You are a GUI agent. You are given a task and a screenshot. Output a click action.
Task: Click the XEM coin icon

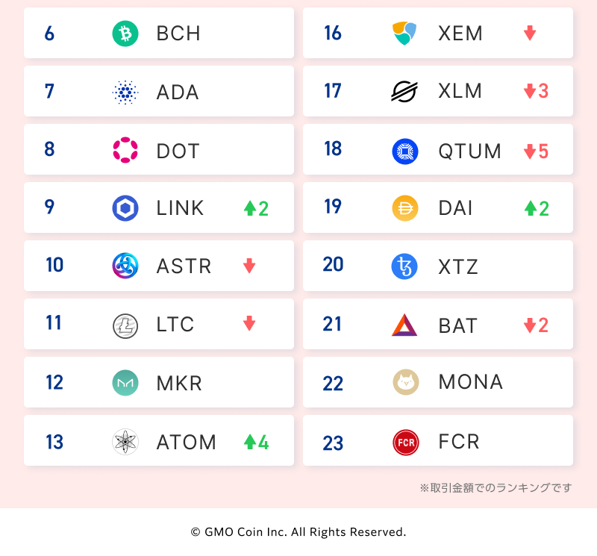(405, 34)
